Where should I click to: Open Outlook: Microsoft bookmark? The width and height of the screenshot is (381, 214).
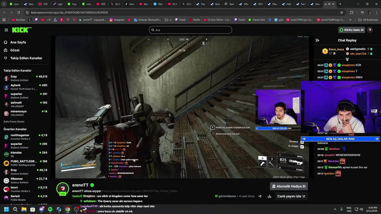click(147, 20)
